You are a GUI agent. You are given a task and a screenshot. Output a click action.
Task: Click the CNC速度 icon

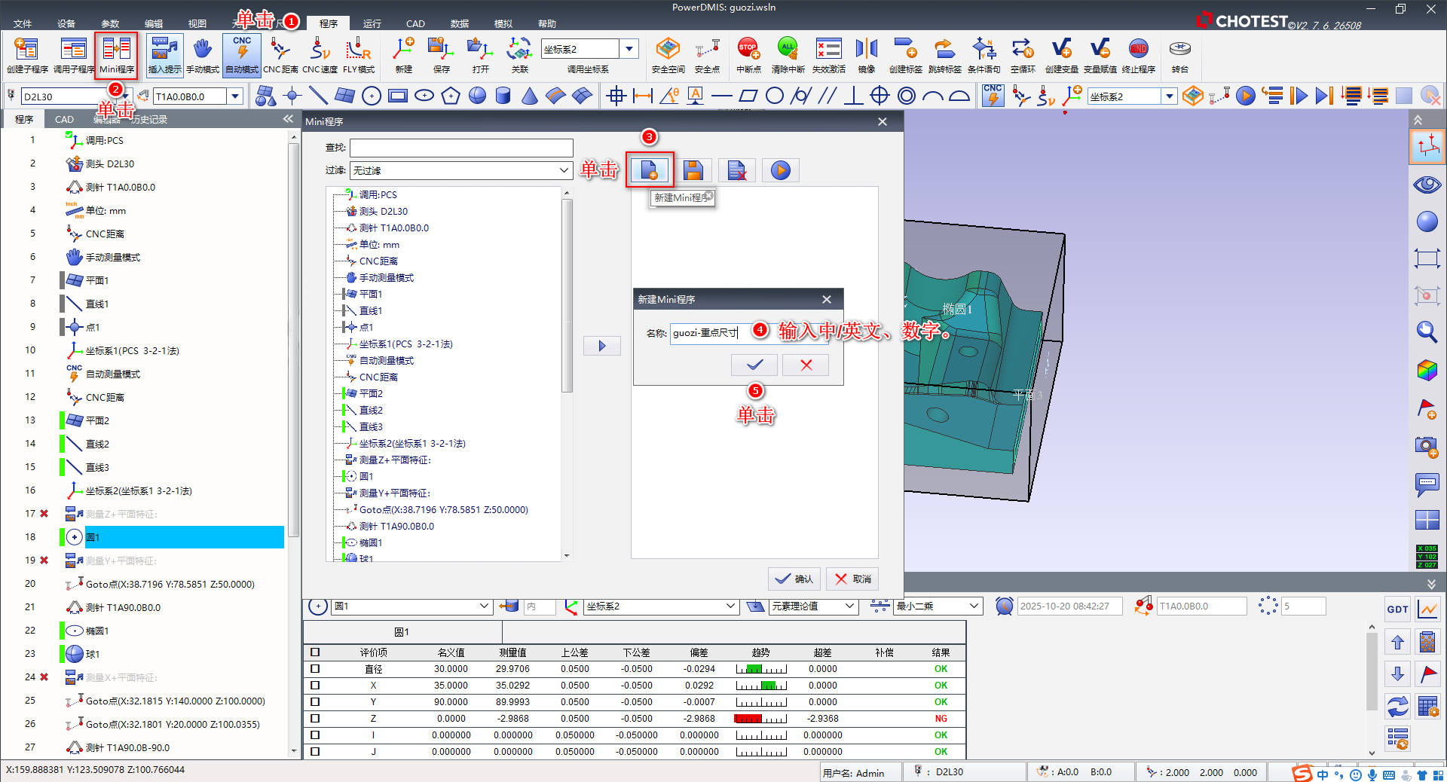click(320, 55)
